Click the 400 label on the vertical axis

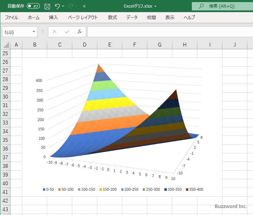39,80
